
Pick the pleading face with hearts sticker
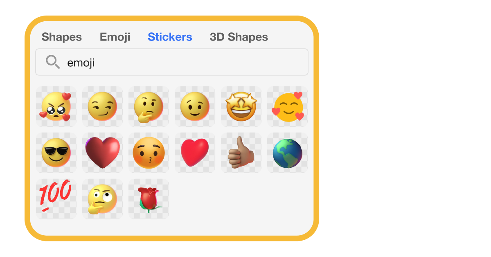click(x=56, y=106)
